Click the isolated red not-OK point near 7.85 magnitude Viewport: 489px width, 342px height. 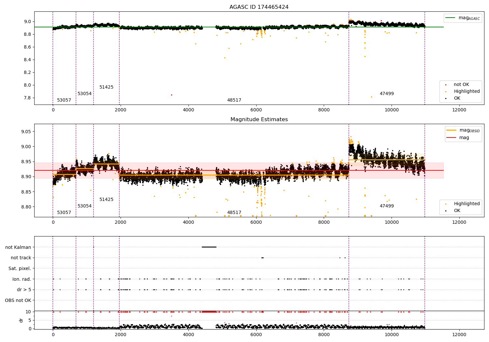tap(171, 95)
